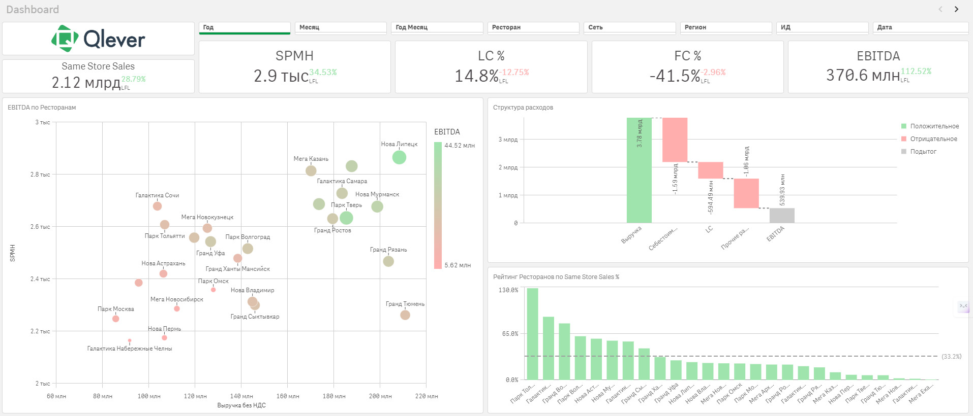Select the Нова Пермь bubble
973x416 pixels.
[x=164, y=337]
